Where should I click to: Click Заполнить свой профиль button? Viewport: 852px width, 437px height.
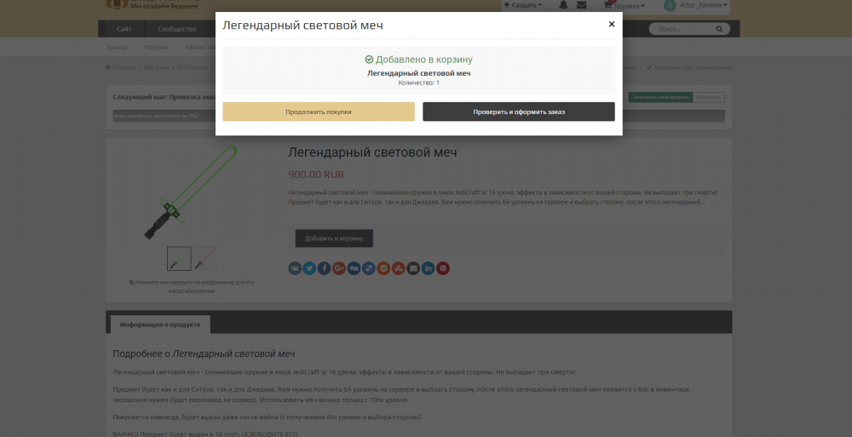pyautogui.click(x=661, y=97)
